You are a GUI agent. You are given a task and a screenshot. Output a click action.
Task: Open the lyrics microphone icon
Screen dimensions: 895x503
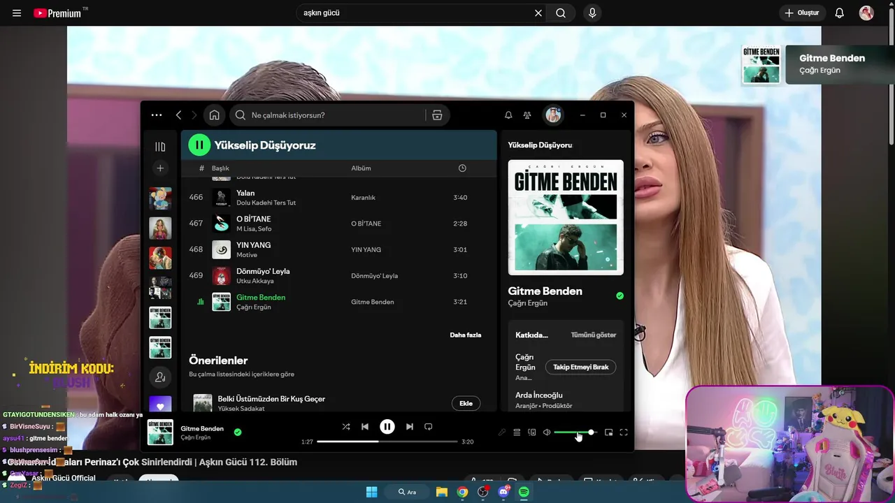502,432
